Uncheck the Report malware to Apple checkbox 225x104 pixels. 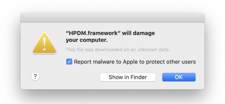69,61
